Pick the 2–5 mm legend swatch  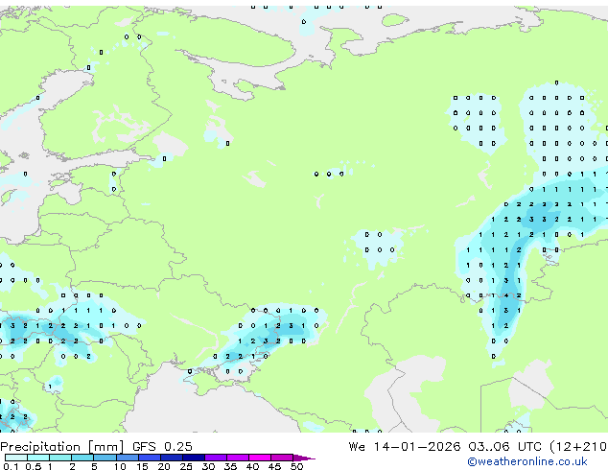click(82, 458)
